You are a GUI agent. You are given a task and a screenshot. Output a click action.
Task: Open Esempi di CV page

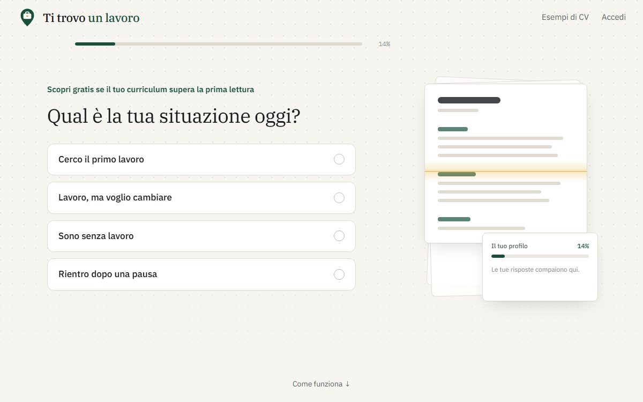[565, 17]
